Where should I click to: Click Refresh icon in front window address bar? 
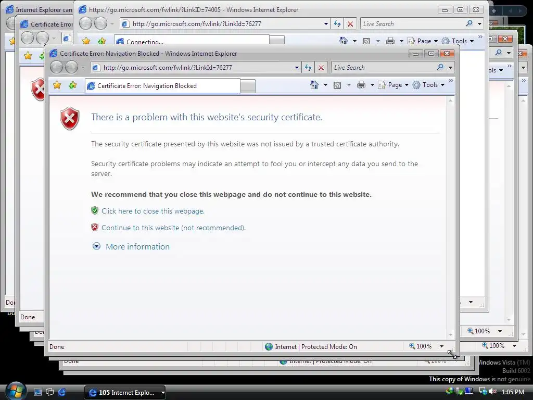point(308,67)
